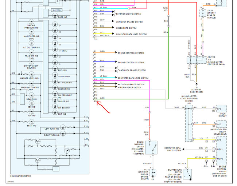
Task: Select the TRAC OFF IND (2WD) label
Action: pos(31,57)
